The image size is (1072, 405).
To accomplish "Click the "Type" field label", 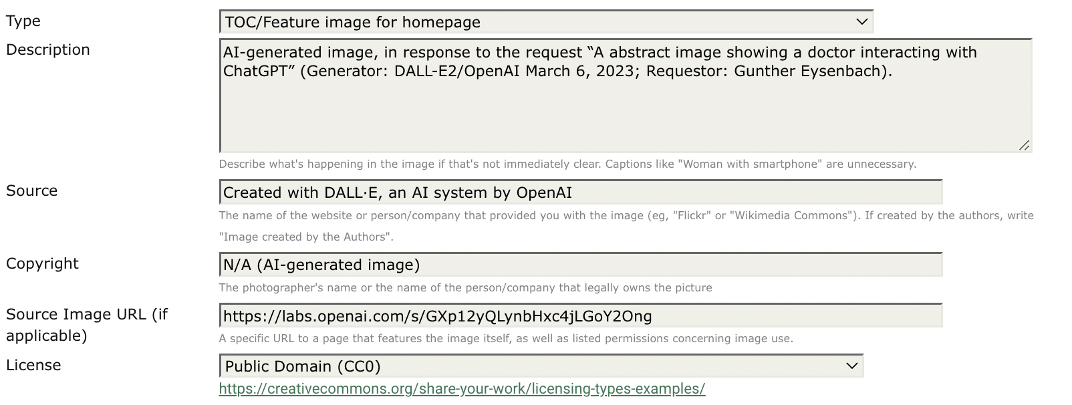I will [23, 21].
